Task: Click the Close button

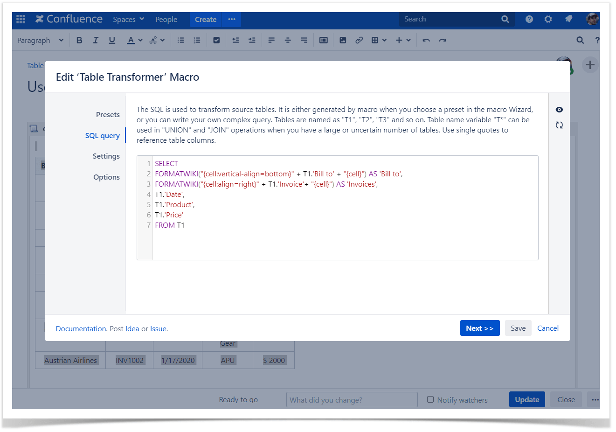Action: [566, 399]
